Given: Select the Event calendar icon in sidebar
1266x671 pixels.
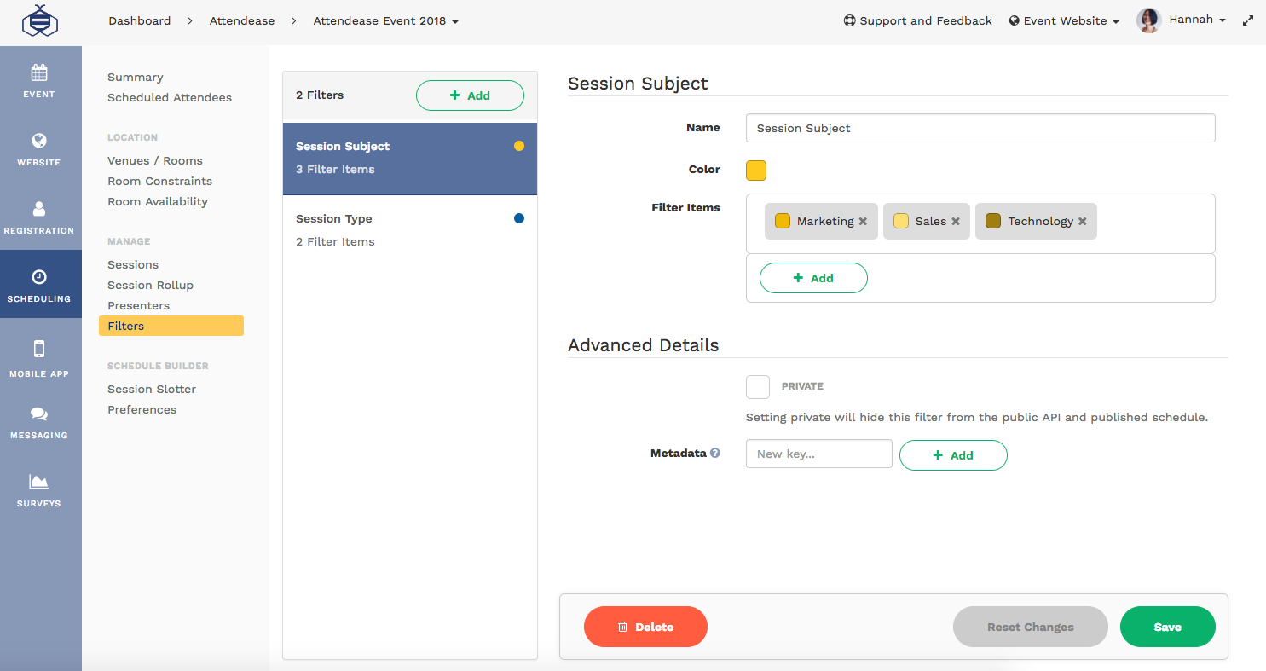Looking at the screenshot, I should (40, 72).
